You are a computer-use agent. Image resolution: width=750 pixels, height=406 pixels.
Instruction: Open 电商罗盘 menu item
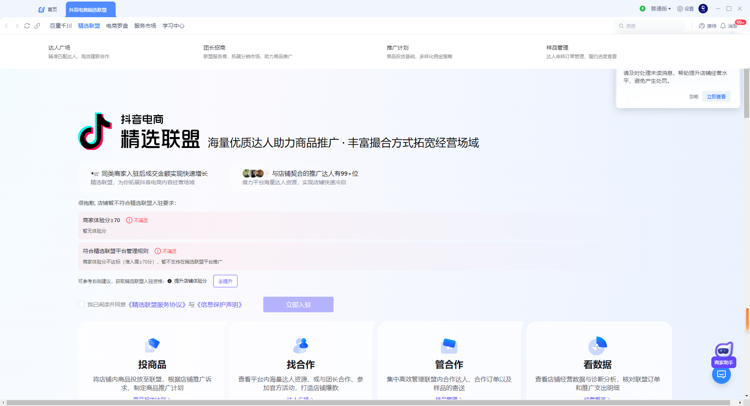[x=117, y=26]
